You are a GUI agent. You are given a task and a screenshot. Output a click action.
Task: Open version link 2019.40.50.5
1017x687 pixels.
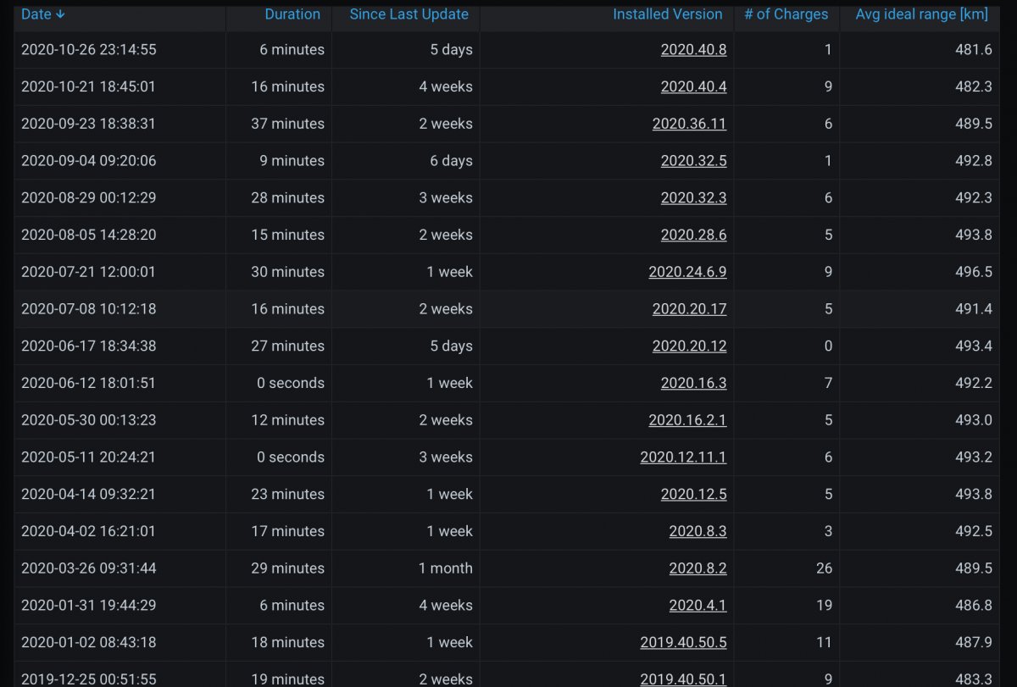point(683,642)
